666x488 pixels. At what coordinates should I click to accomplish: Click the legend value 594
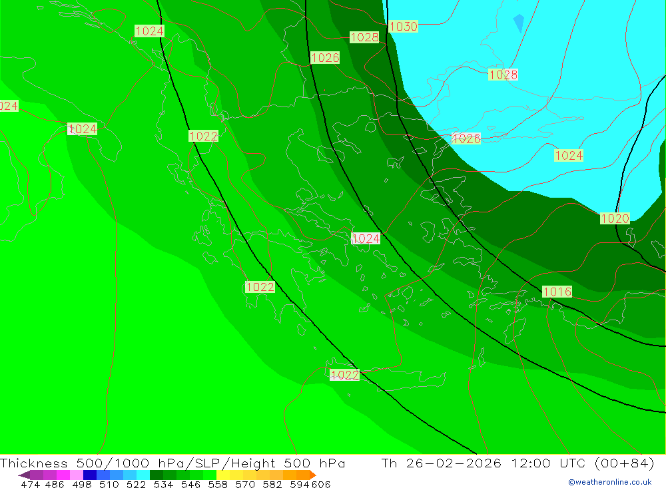[300, 484]
